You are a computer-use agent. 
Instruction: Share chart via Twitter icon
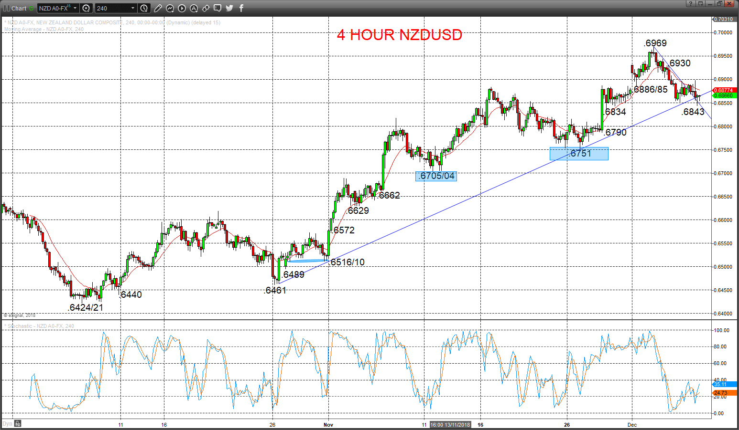tap(229, 8)
